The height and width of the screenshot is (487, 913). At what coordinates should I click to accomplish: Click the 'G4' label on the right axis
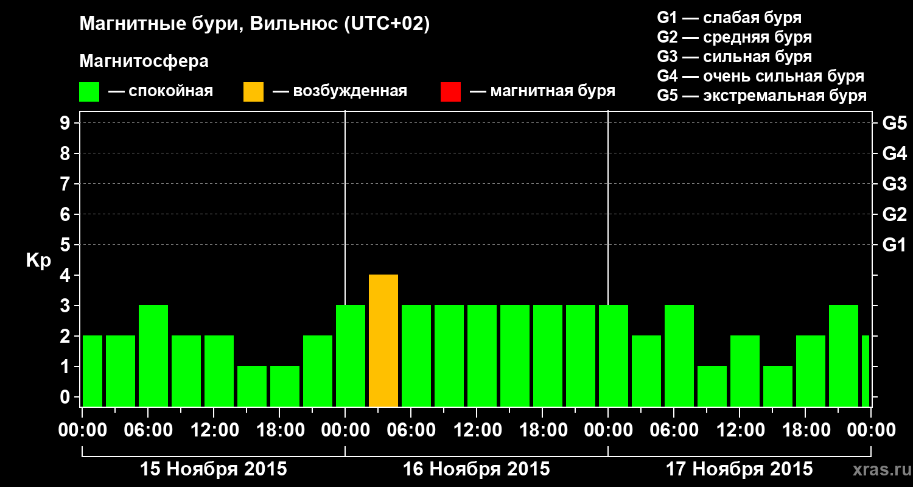tap(894, 153)
